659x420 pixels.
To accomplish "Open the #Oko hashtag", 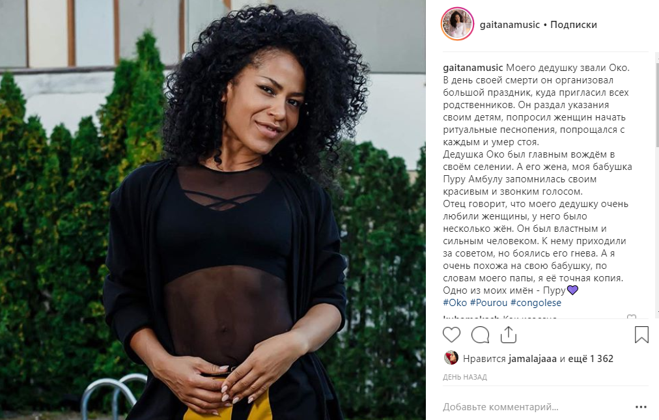I will (x=455, y=303).
